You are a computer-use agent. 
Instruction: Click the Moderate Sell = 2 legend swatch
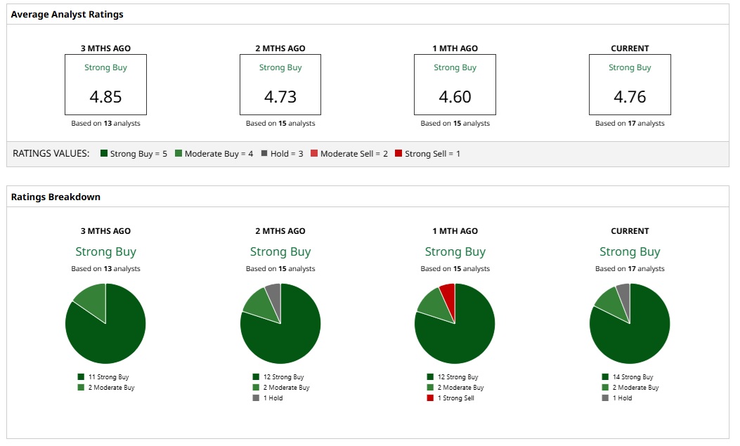coord(314,153)
